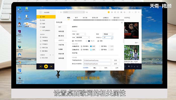The height and width of the screenshot is (100, 176).
Task: Switch to the 排行榜 tab
Action: click(x=85, y=18)
